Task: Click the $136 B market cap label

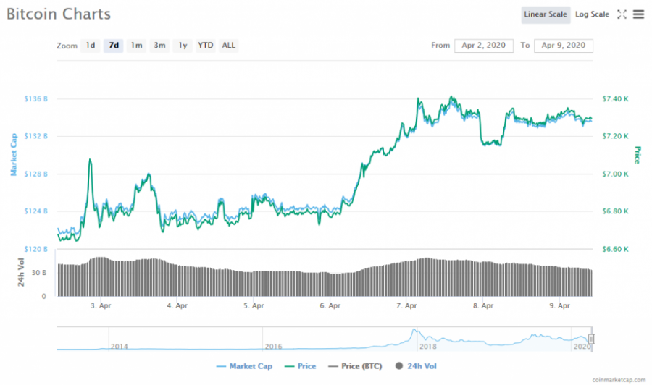Action: point(35,99)
